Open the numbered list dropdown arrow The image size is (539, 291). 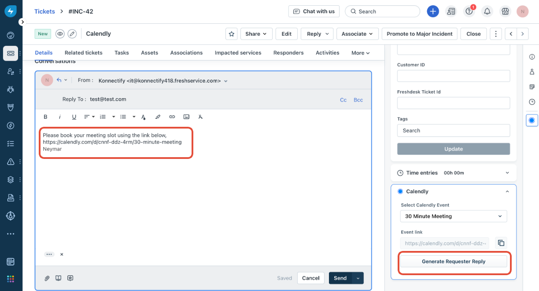114,117
